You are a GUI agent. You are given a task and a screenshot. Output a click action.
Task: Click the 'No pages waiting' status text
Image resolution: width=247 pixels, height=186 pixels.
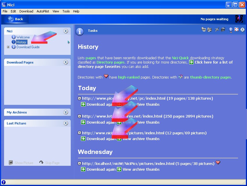pyautogui.click(x=215, y=19)
